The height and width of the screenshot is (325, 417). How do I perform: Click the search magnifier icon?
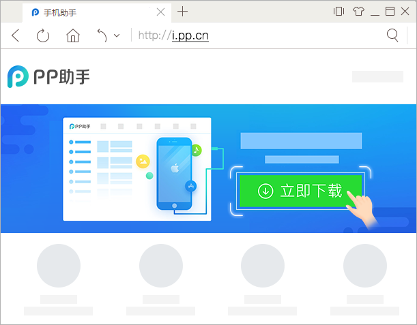pos(392,35)
